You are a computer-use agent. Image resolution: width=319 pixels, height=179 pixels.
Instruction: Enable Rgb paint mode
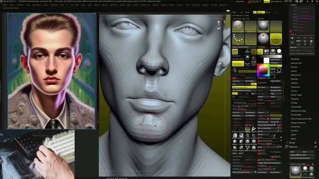point(234,12)
